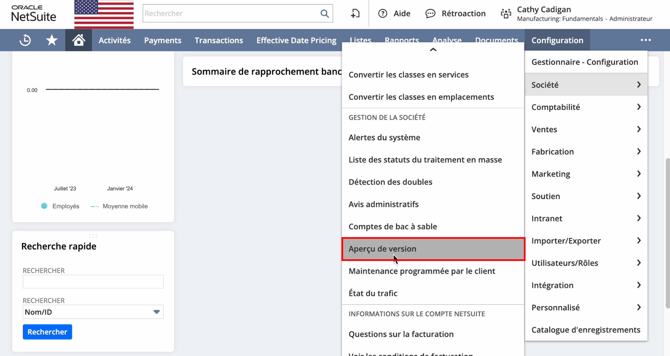
Task: Click the more menu ellipsis icon
Action: [646, 40]
